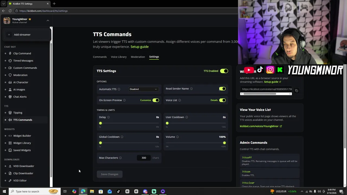Open VOD Editor

[20, 180]
